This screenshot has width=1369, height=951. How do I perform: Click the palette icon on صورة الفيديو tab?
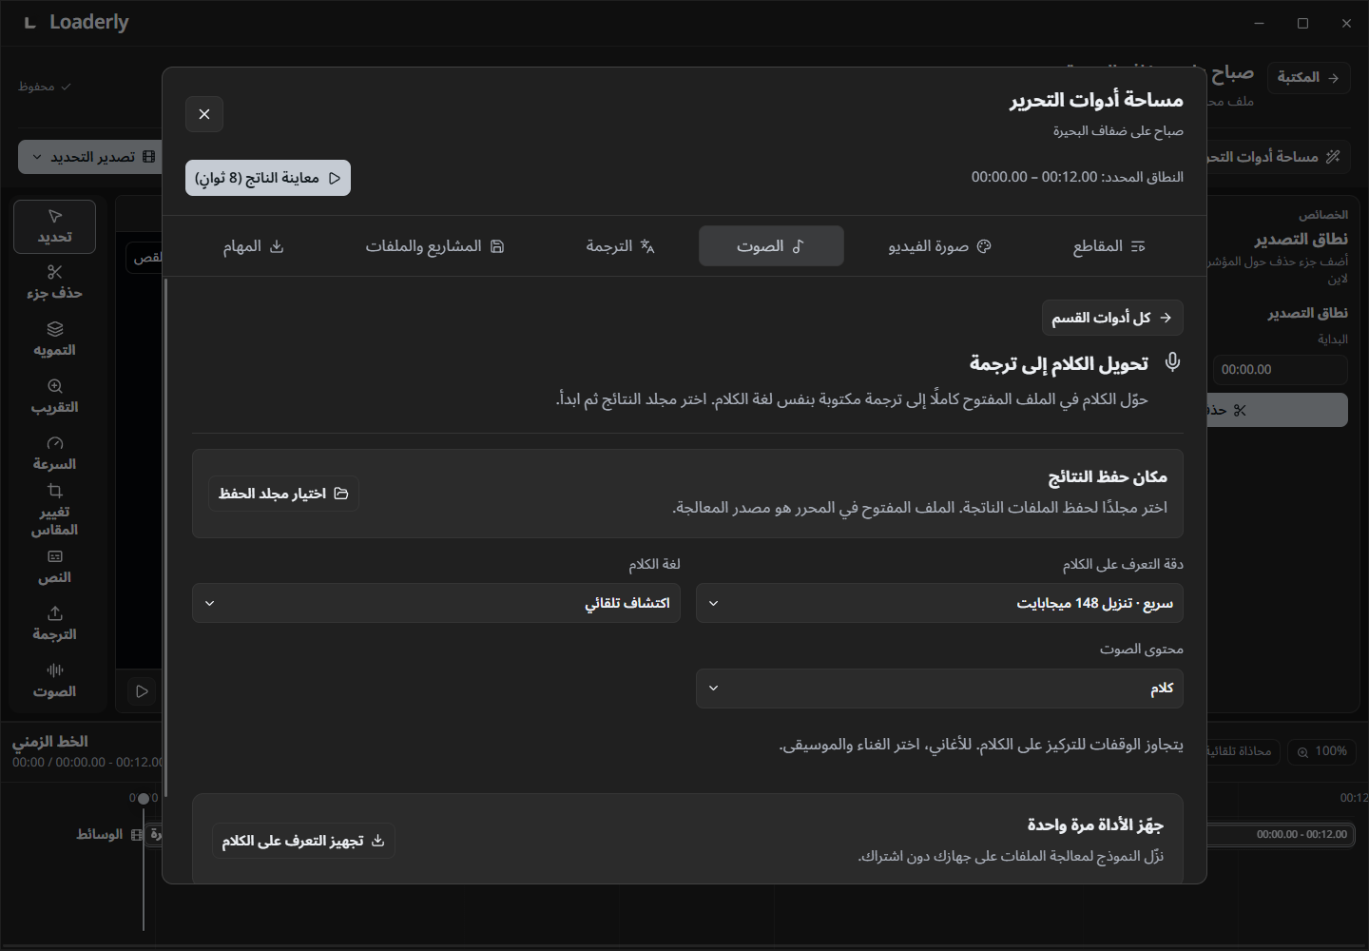click(x=984, y=246)
